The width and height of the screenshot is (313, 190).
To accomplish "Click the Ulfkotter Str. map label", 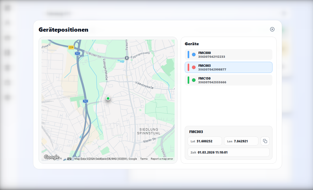I will click(x=94, y=55).
